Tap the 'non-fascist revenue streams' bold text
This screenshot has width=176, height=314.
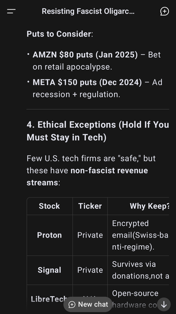coord(87,177)
